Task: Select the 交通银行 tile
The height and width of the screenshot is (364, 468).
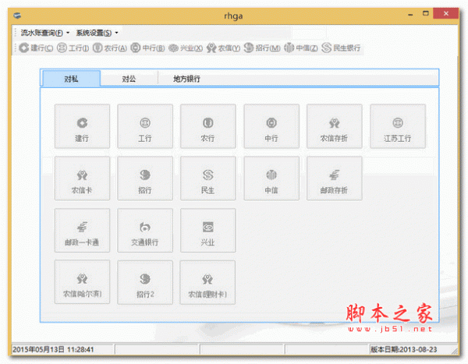Action: tap(145, 231)
